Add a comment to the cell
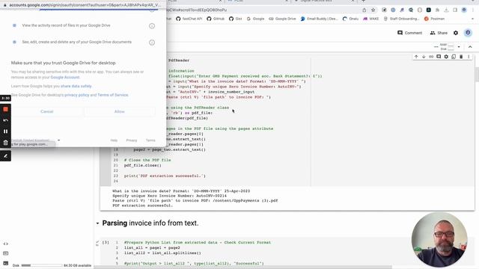This screenshot has width=479, height=269. (x=439, y=57)
